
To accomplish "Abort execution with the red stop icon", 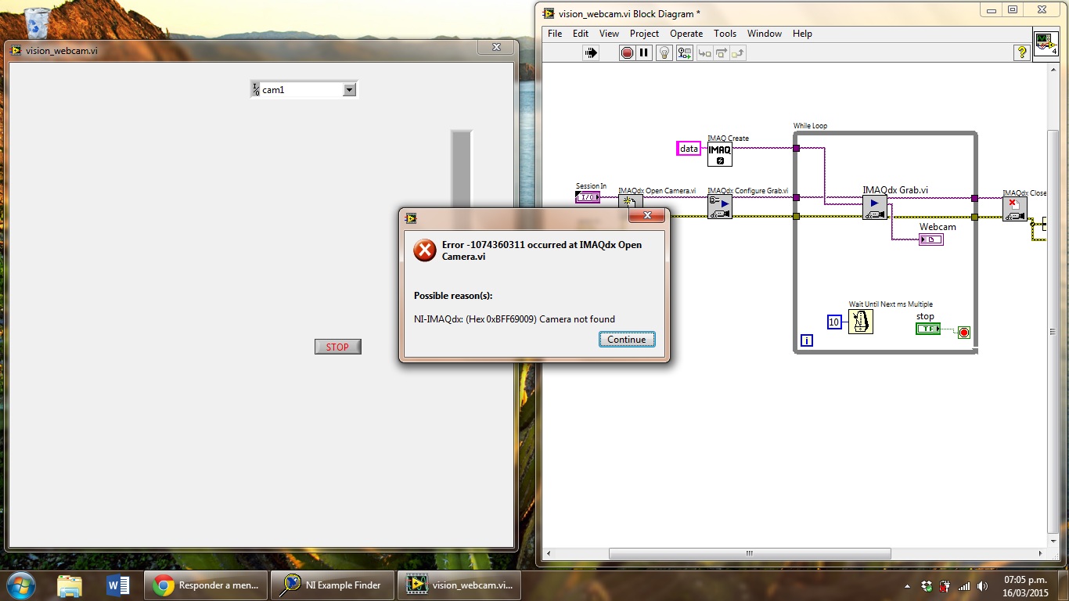I will pos(627,52).
